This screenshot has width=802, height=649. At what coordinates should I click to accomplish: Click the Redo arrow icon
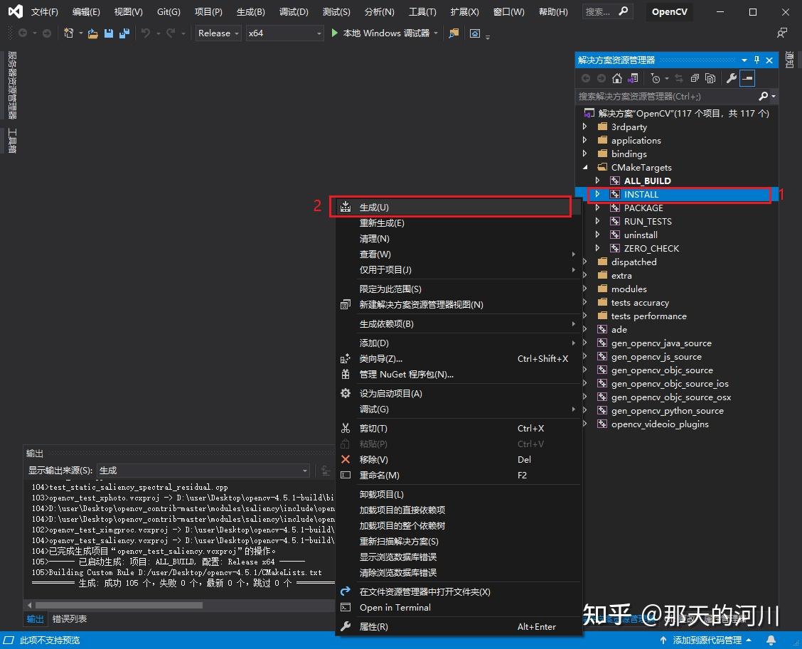(171, 33)
